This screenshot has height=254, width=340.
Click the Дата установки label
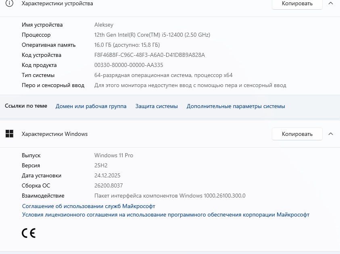[42, 175]
